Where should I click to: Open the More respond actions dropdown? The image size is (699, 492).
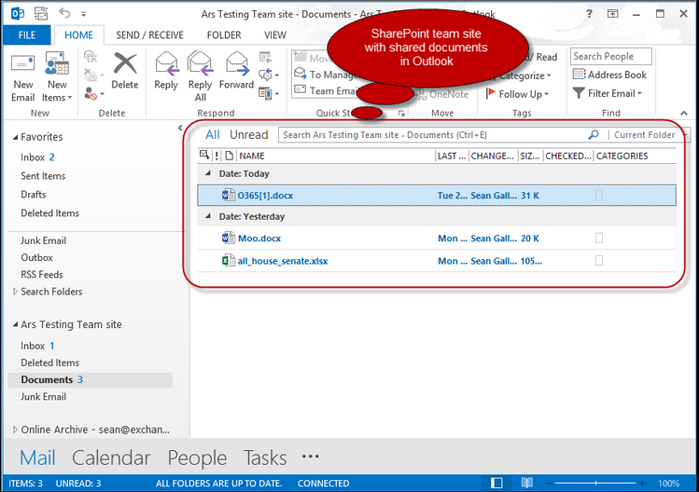[269, 93]
